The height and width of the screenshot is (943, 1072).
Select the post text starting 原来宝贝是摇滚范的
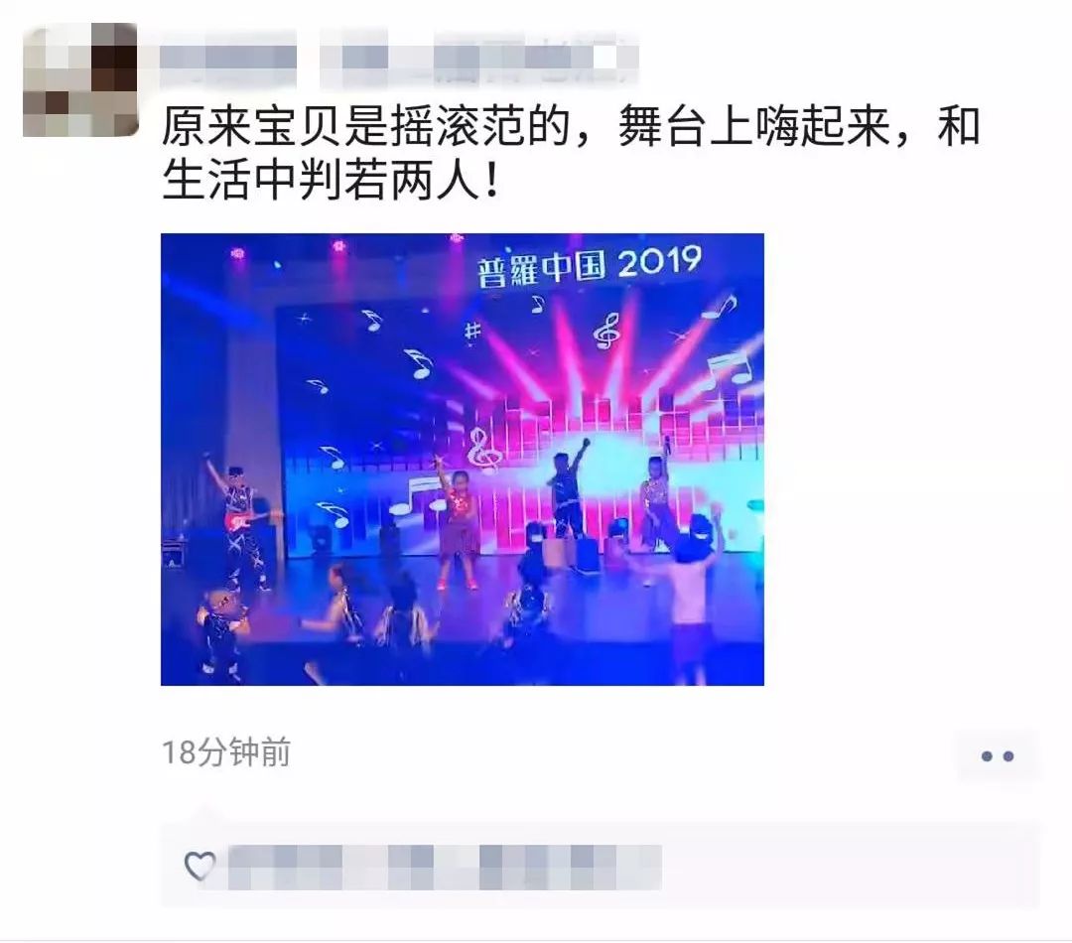point(571,153)
